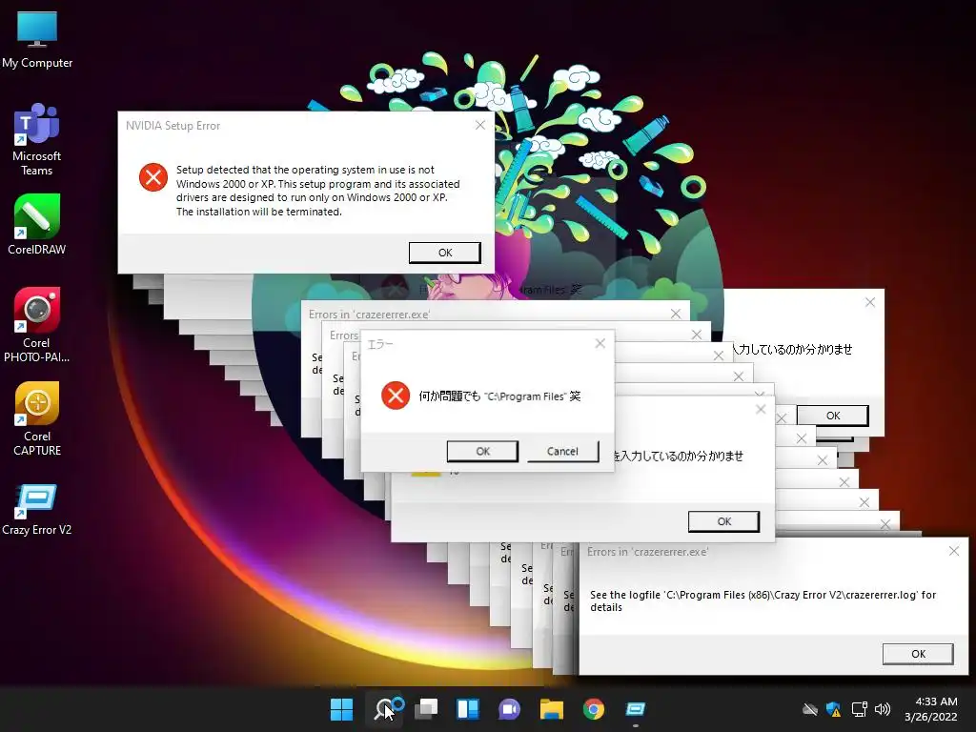The height and width of the screenshot is (732, 976).
Task: Open the Windows Start menu
Action: (341, 709)
